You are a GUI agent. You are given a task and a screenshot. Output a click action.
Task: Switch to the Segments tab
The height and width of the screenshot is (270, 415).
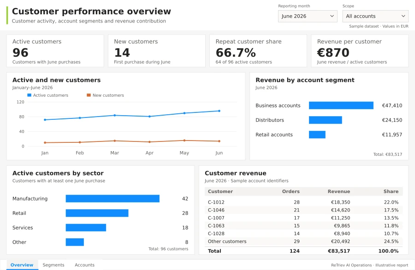(x=53, y=265)
